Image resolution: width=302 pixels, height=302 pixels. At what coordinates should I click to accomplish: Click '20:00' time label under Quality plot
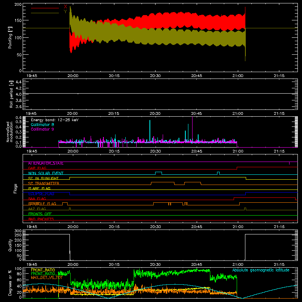73,265
